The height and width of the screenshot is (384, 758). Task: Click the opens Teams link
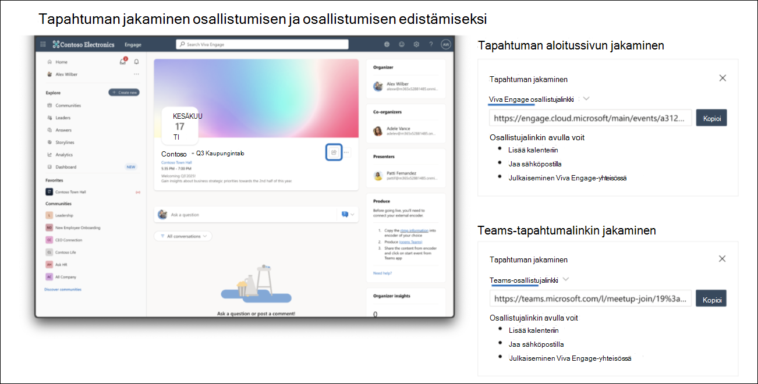click(411, 241)
